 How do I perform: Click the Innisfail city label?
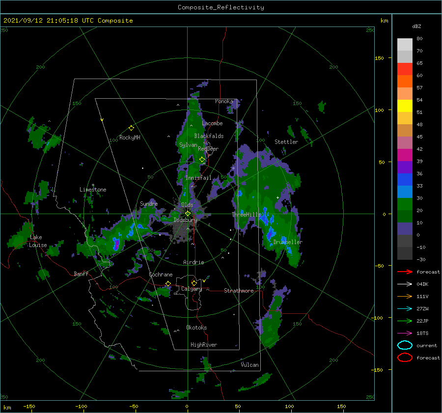pos(198,178)
